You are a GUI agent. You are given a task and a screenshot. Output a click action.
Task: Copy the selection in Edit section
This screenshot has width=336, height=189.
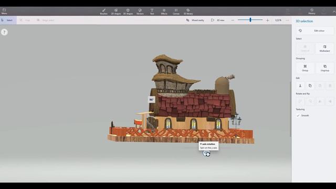(x=310, y=86)
